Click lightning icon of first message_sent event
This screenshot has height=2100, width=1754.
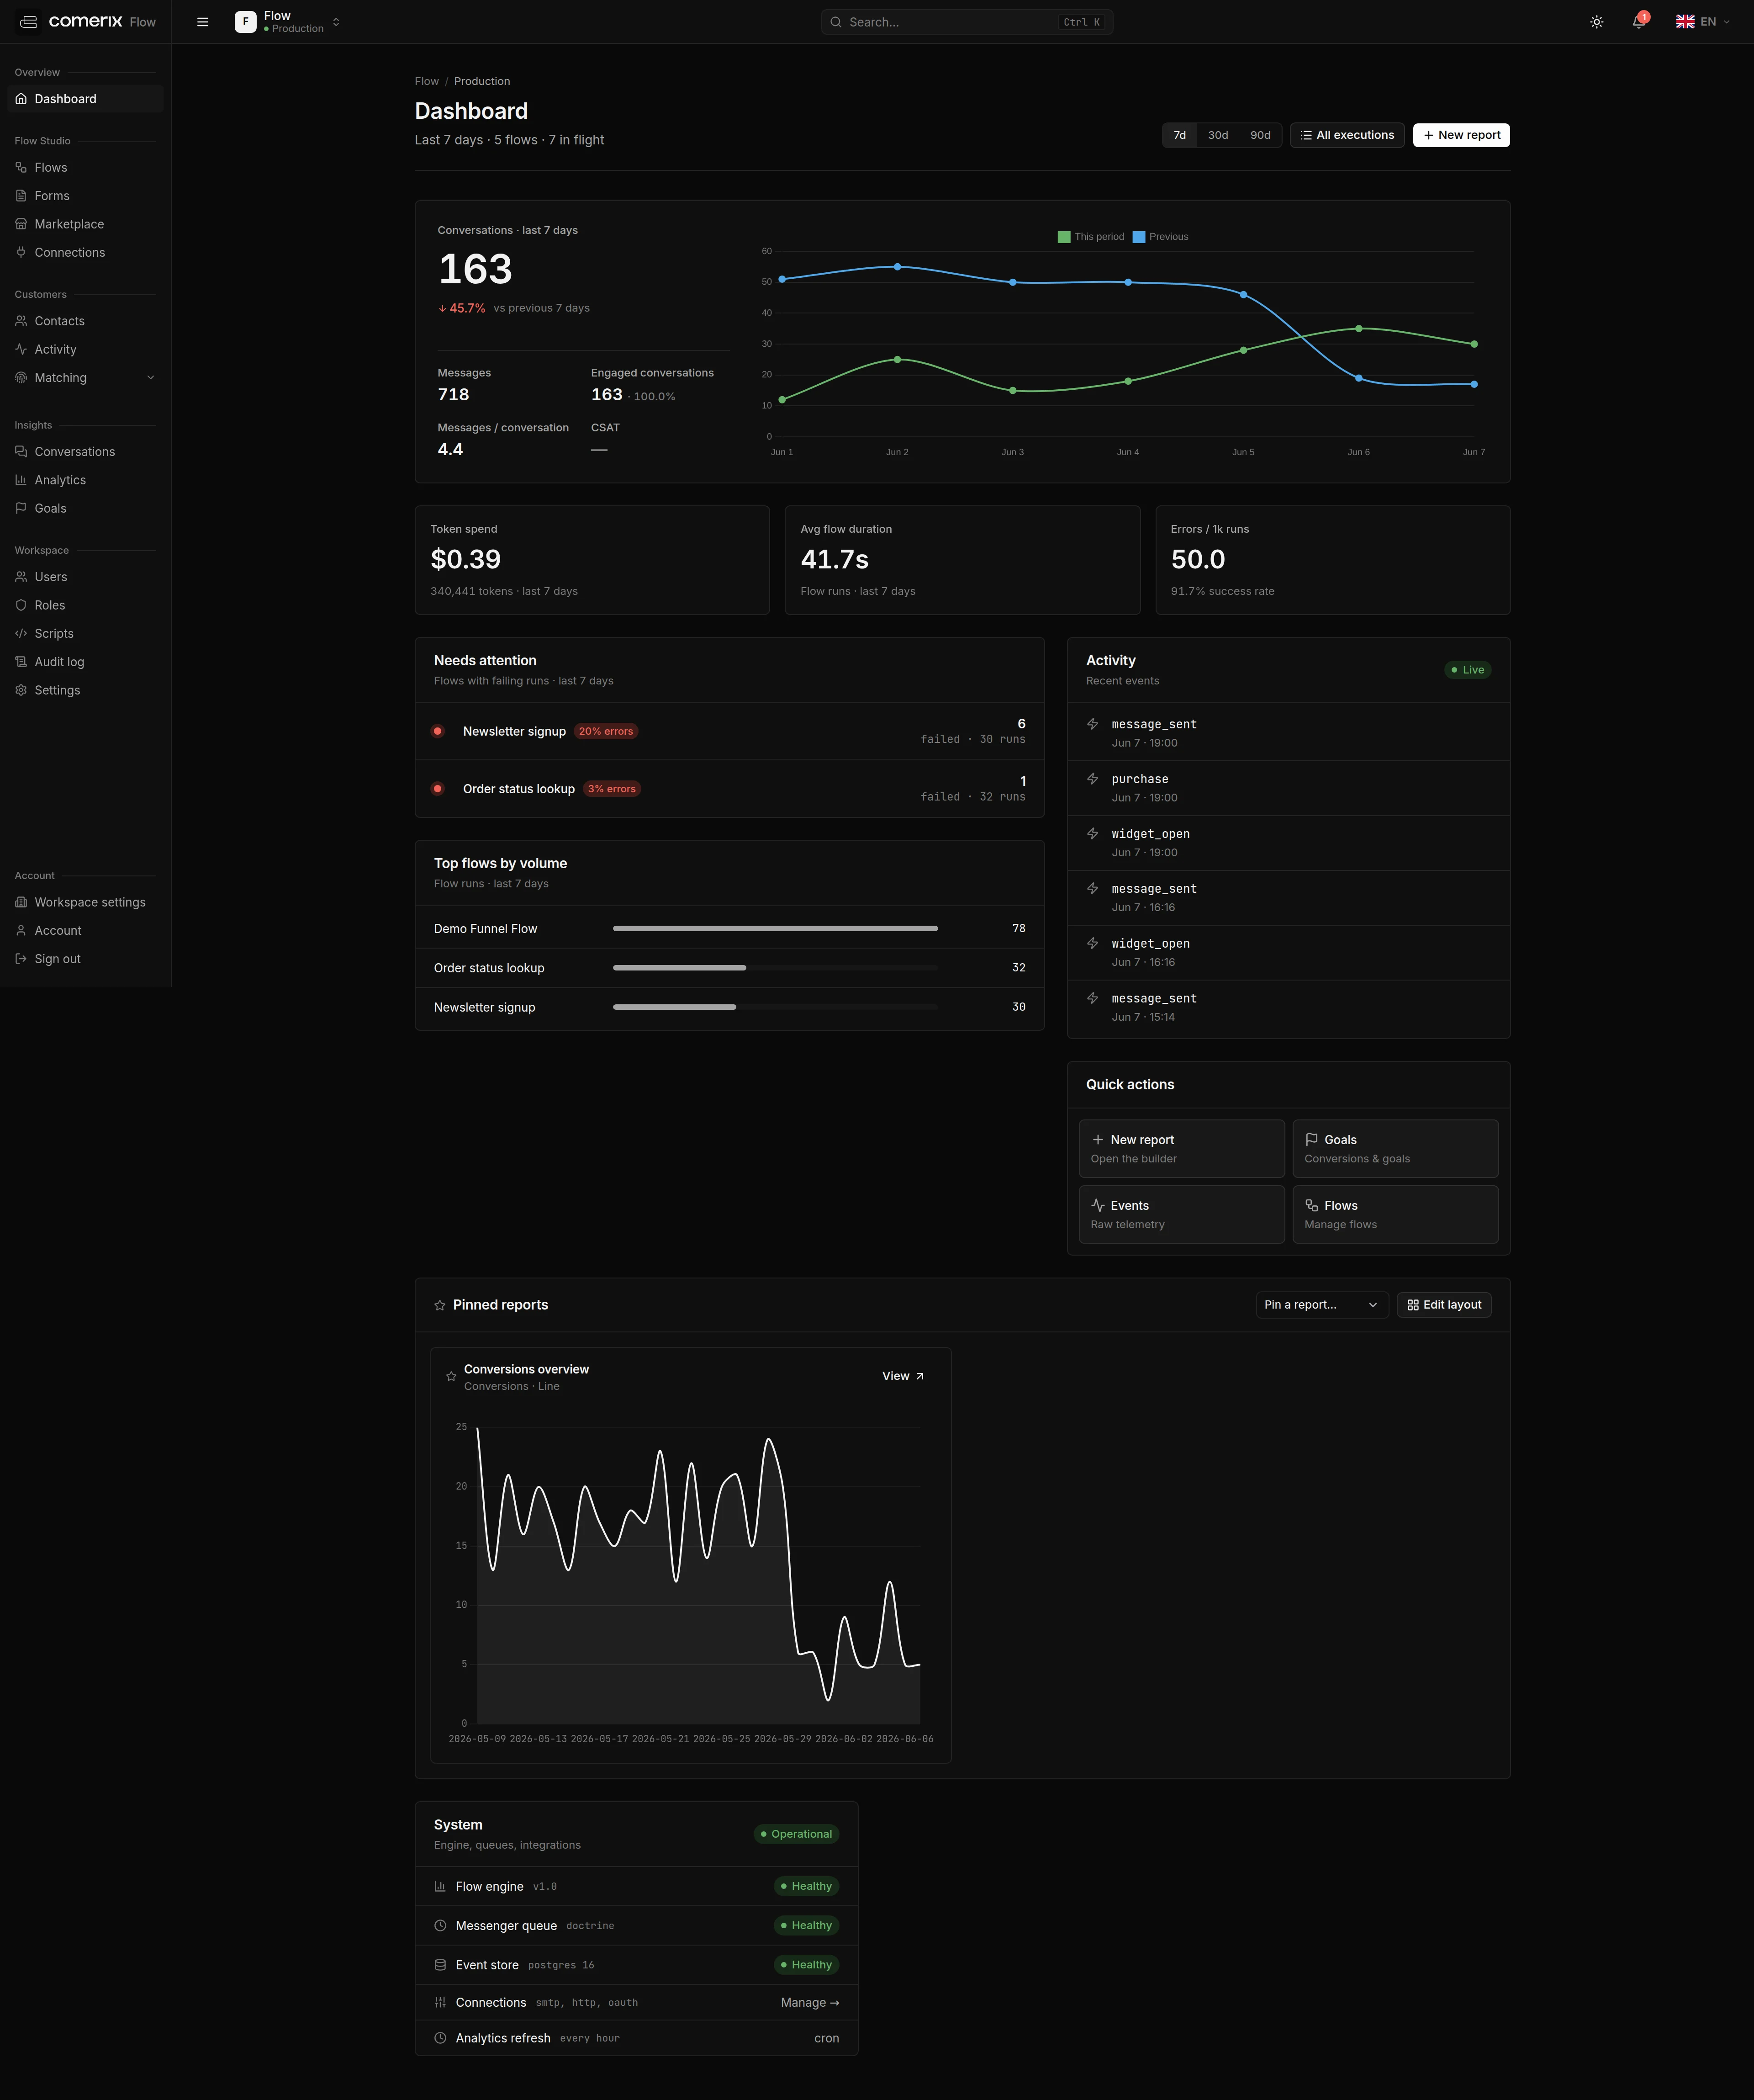click(x=1093, y=724)
